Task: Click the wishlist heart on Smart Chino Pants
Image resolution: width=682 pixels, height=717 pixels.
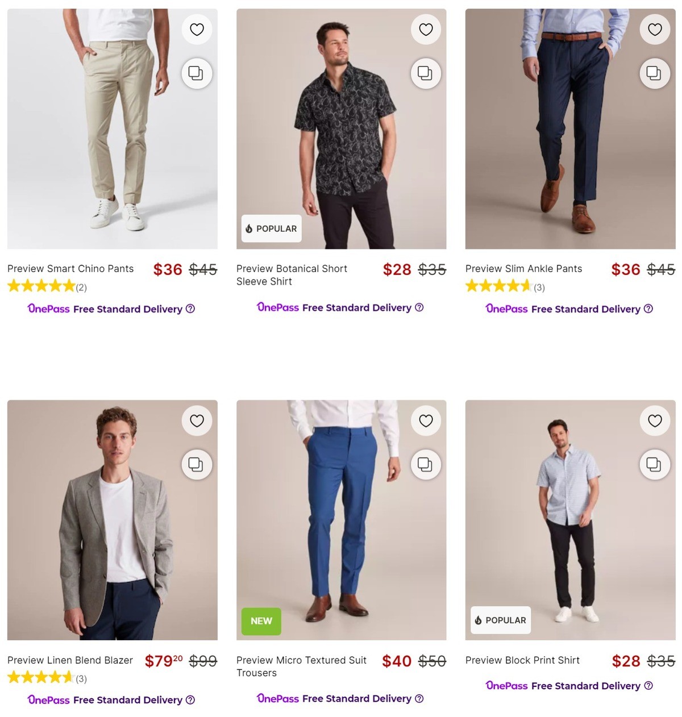Action: (x=197, y=29)
